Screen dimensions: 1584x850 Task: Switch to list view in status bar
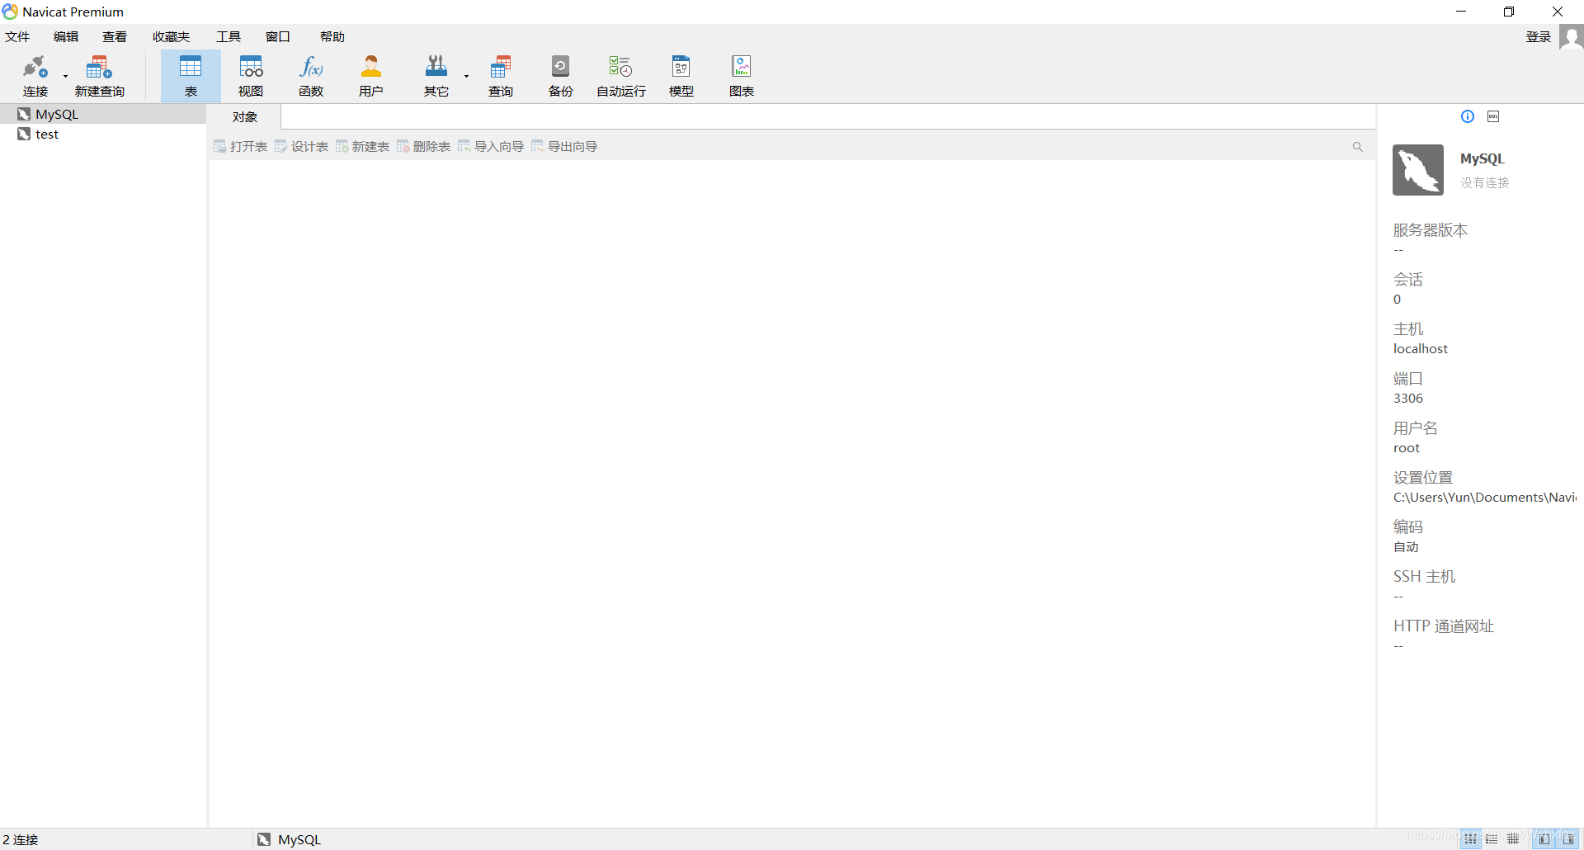pos(1492,839)
